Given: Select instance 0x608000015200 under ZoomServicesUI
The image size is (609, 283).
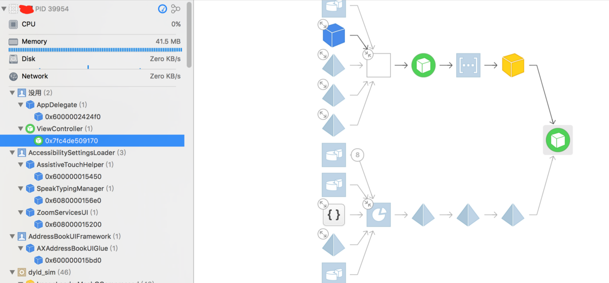Looking at the screenshot, I should pos(73,225).
